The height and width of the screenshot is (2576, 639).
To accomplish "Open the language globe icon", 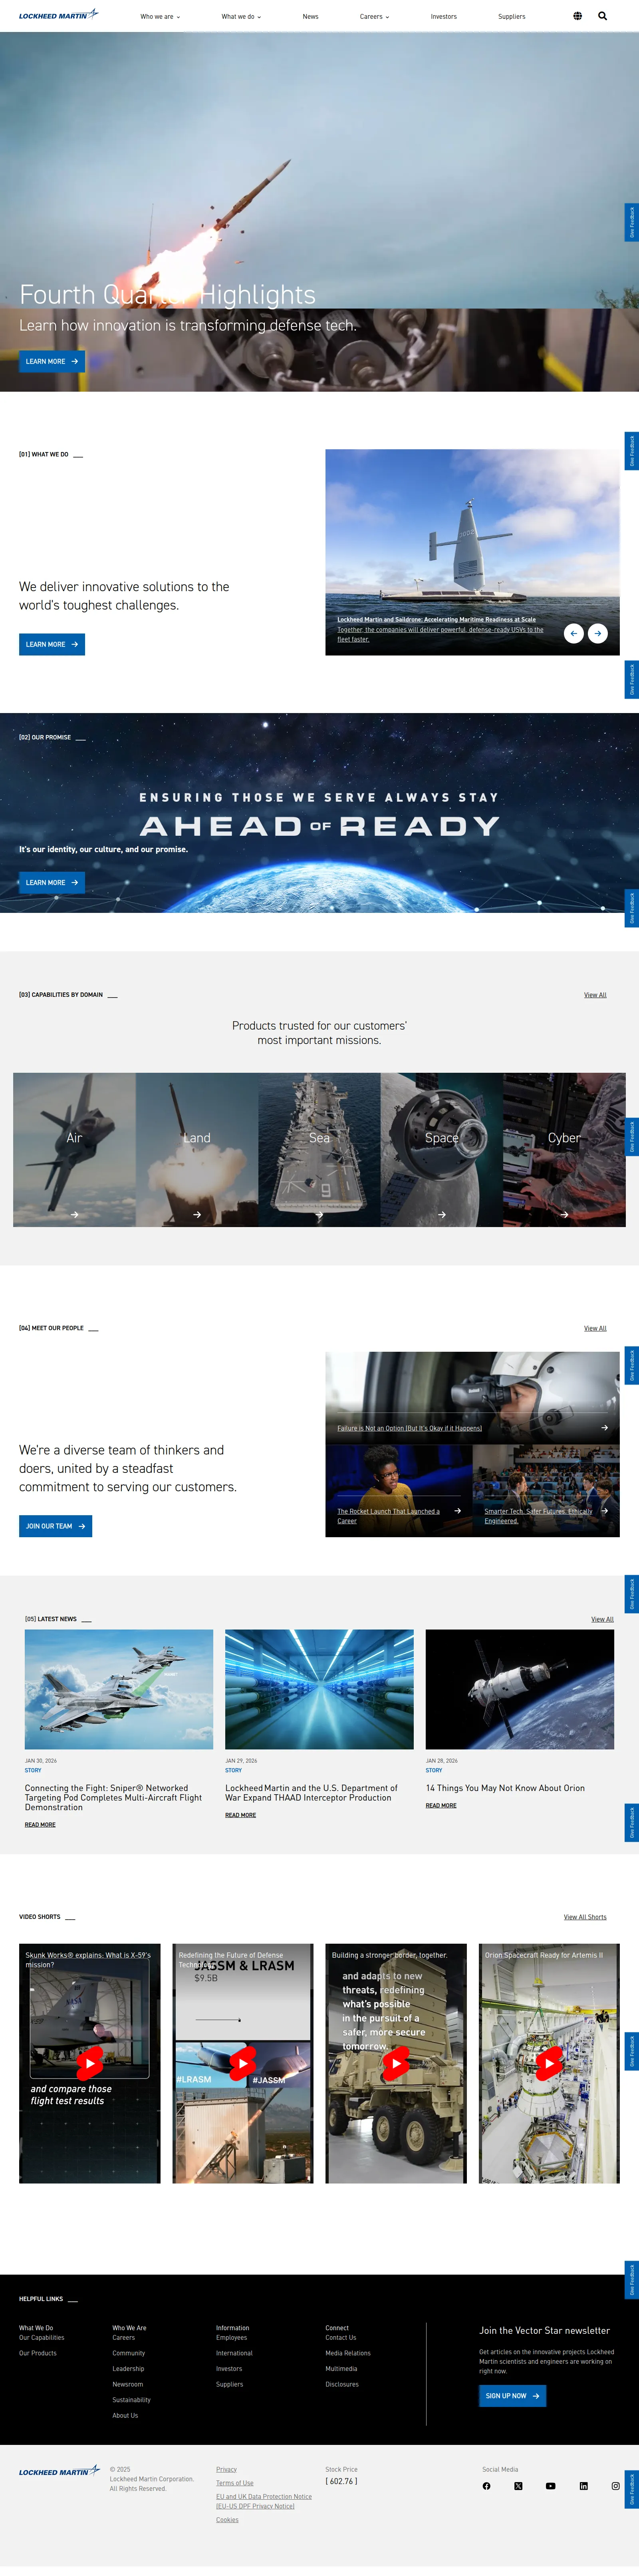I will click(577, 16).
